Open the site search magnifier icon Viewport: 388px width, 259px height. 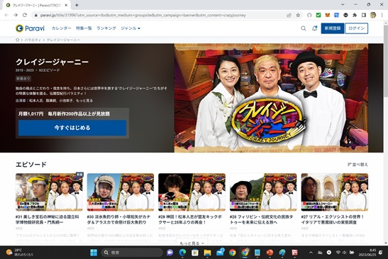point(304,28)
